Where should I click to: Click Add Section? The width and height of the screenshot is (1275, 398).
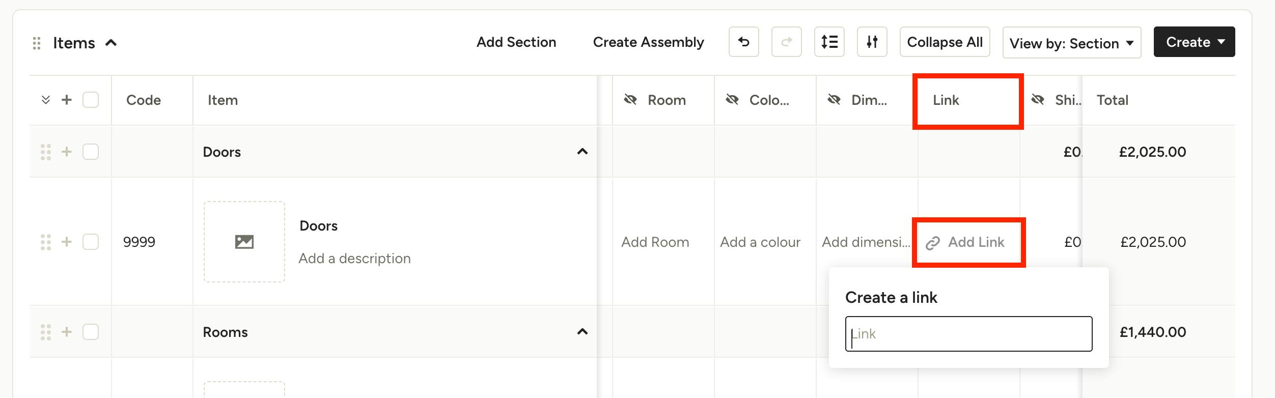pos(516,42)
